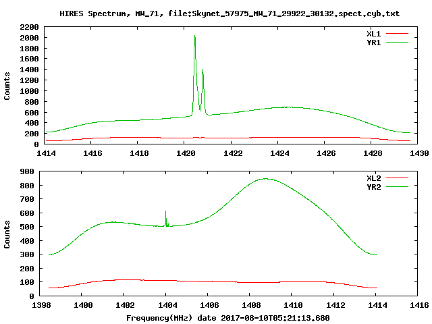Click the 100 y-axis tick label
This screenshot has width=432, height=324.
tap(27, 282)
